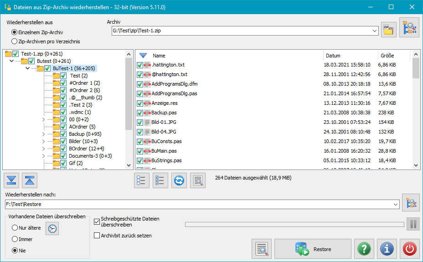Collapse the BuTest-1 tree node

28,68
